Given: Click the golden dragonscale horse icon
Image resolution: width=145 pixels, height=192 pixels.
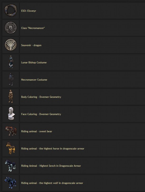Looking at the screenshot, I should (11, 148).
